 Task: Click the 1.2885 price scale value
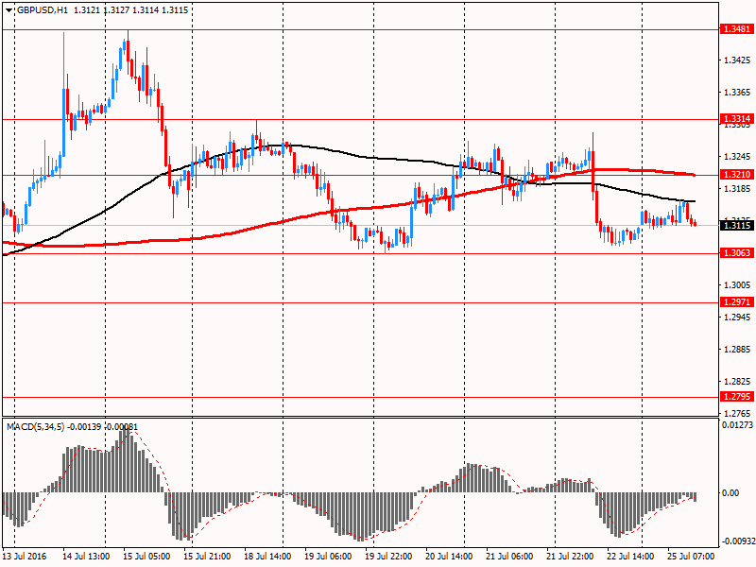pyautogui.click(x=738, y=349)
